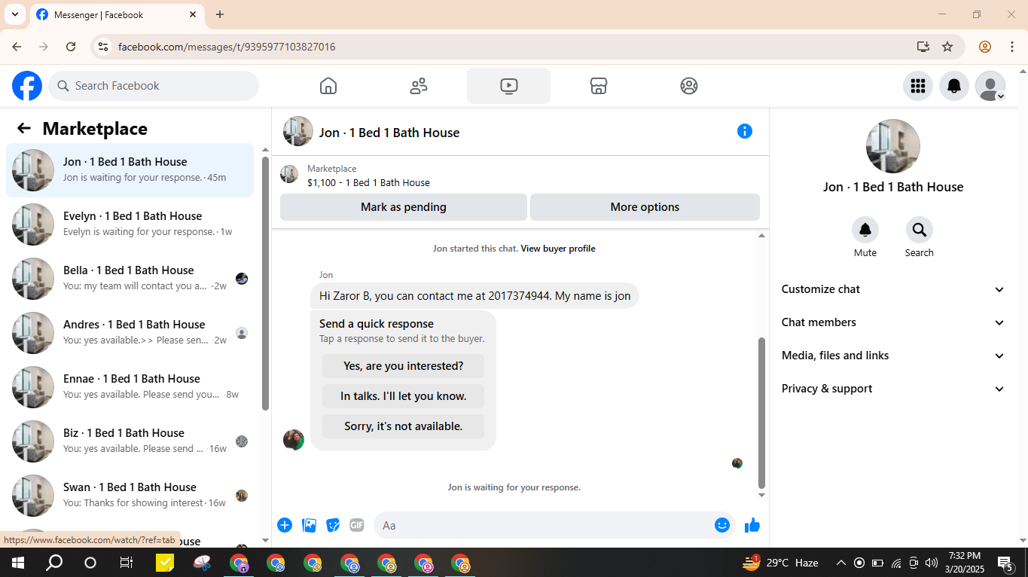Viewport: 1028px width, 577px height.
Task: Attach a photo using the image icon
Action: 309,525
